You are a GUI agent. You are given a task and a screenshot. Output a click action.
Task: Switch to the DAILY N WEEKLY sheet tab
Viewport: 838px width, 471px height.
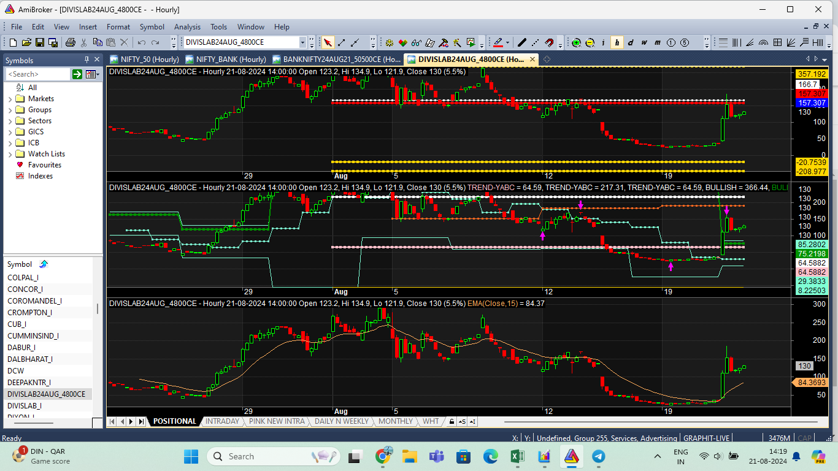(342, 421)
